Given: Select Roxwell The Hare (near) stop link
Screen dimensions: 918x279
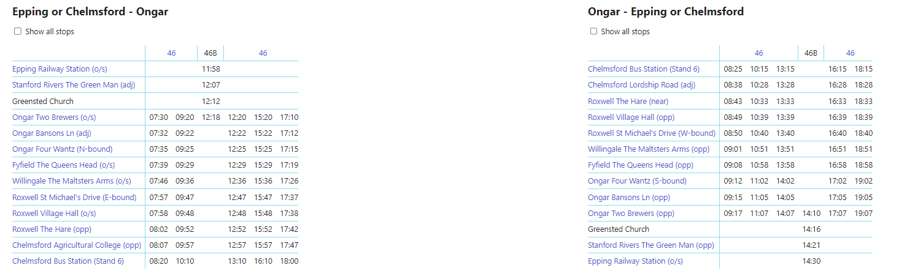Looking at the screenshot, I should (628, 101).
